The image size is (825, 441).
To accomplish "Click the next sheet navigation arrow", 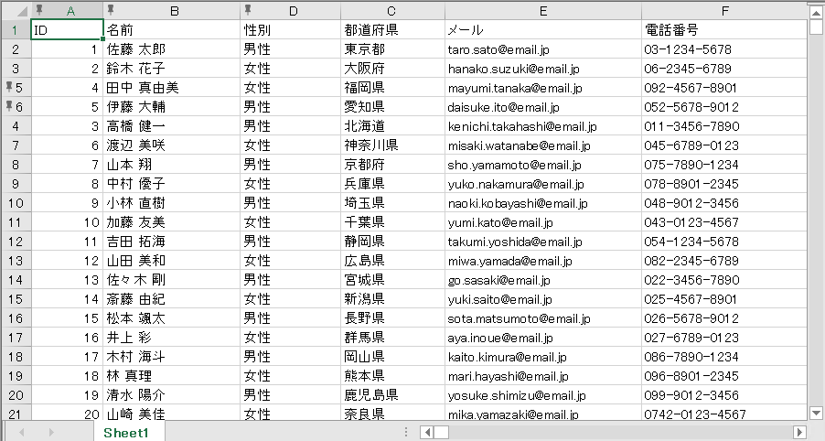I will pyautogui.click(x=51, y=433).
